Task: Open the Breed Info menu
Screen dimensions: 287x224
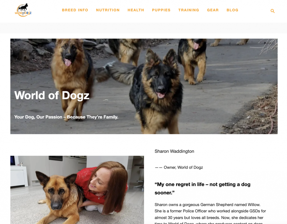Action: [x=75, y=10]
